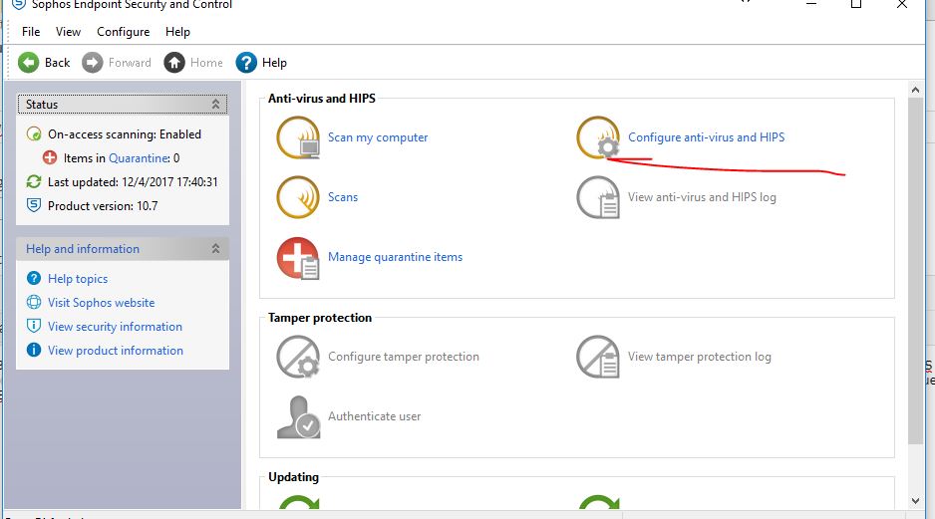The width and height of the screenshot is (935, 519).
Task: Click the grey Forward arrow icon
Action: click(93, 63)
